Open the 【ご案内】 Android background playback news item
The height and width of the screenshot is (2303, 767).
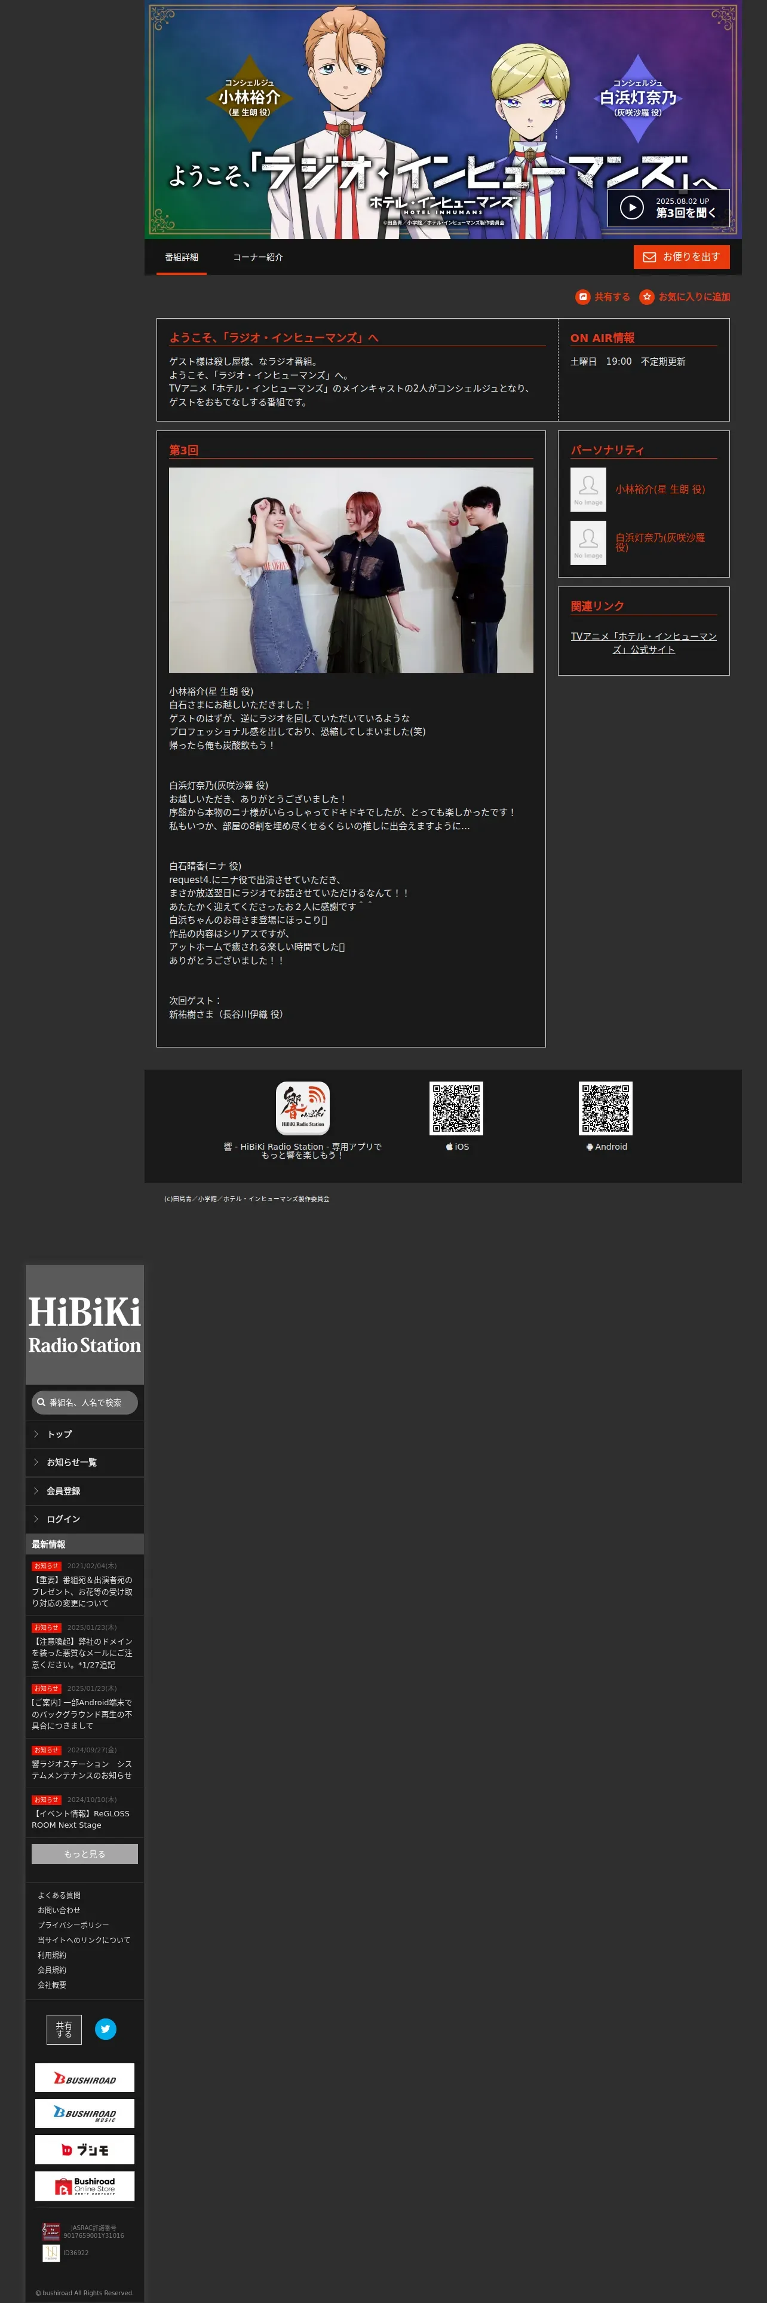[85, 1708]
